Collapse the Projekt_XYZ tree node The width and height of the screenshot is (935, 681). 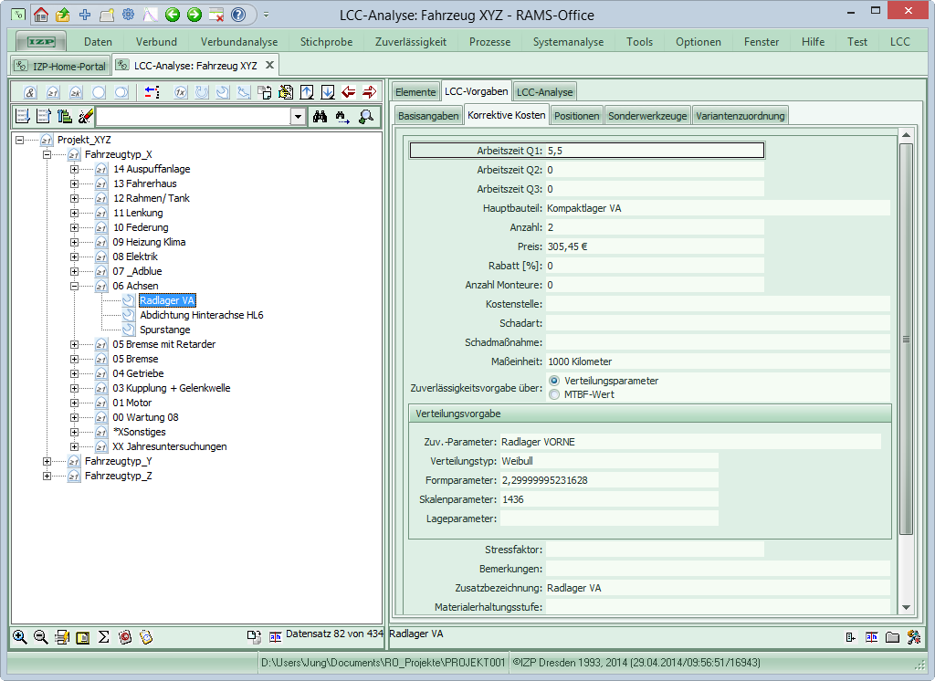coord(20,141)
